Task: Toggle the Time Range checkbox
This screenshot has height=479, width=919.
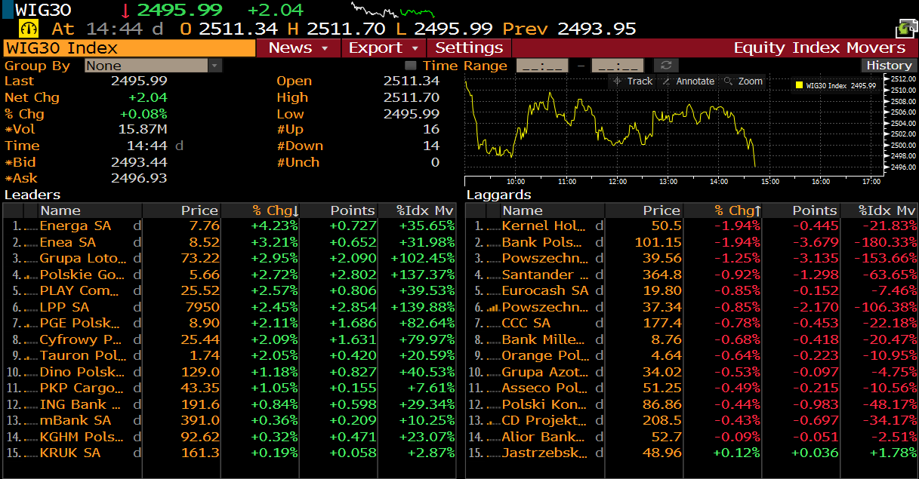Action: [x=411, y=66]
